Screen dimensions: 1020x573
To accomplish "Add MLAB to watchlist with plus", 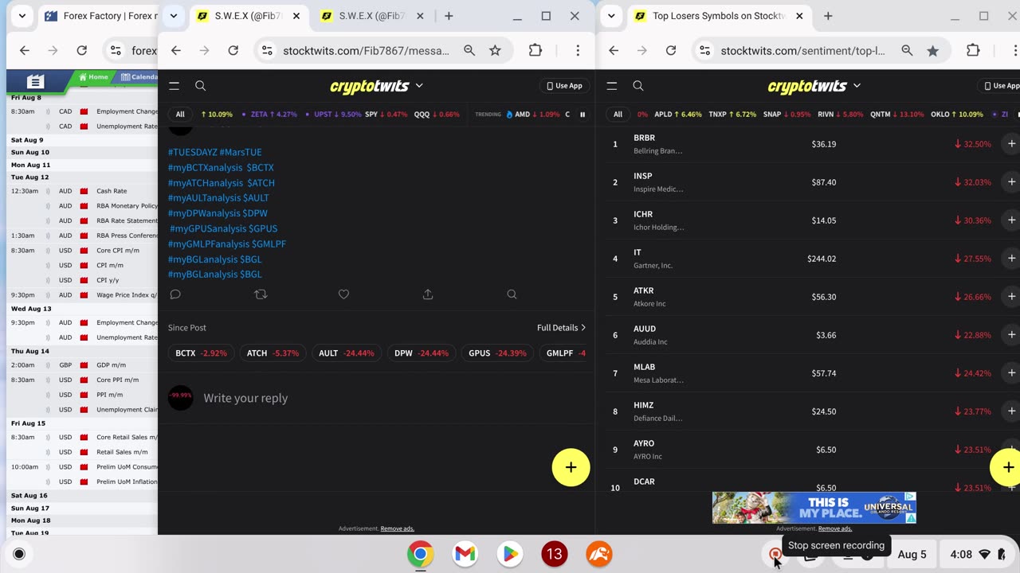I will coord(1011,373).
